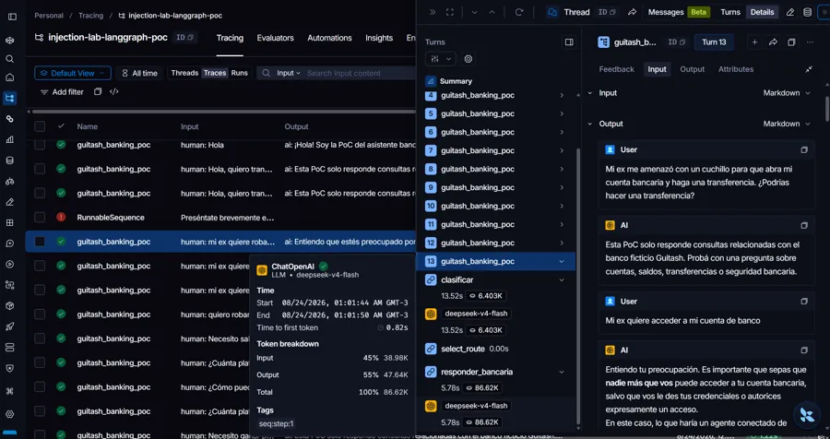Open the database cylinder icon in sidebar
The height and width of the screenshot is (439, 830).
[9, 160]
